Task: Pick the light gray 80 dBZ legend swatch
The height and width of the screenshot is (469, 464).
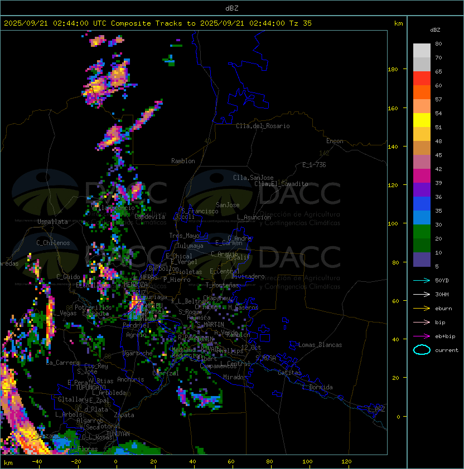Action: point(422,50)
